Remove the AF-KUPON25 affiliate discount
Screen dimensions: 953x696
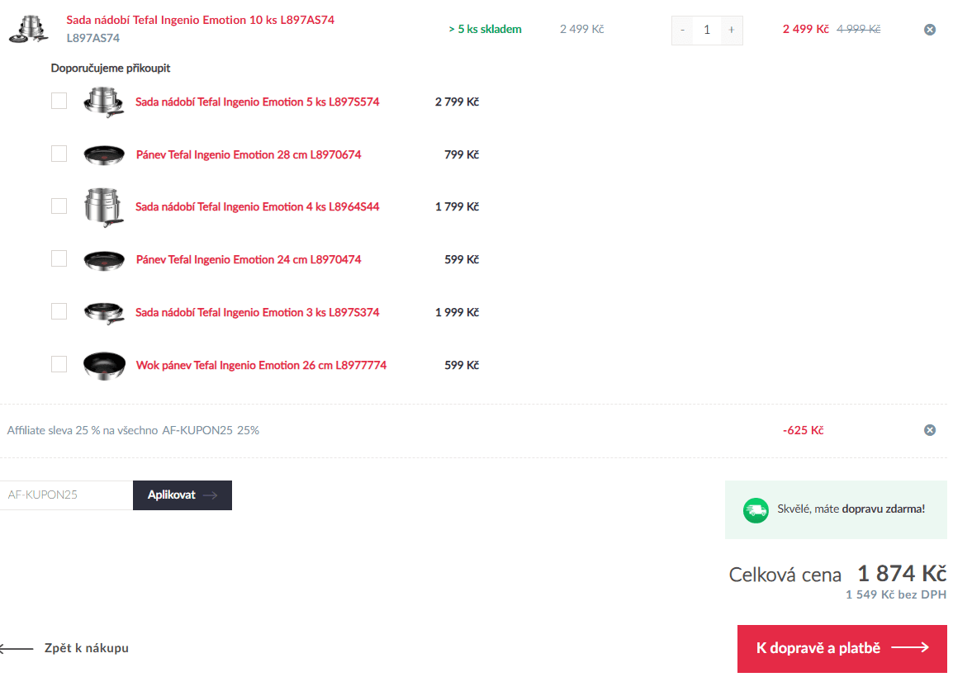929,430
